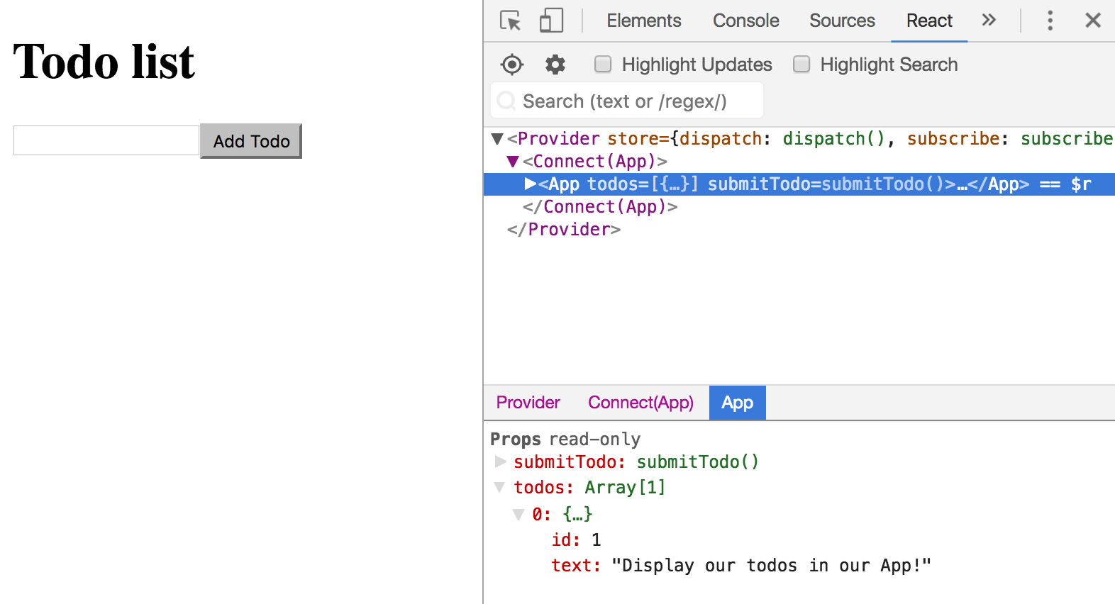The image size is (1115, 604).
Task: Click the inspect element cursor icon
Action: (x=510, y=21)
